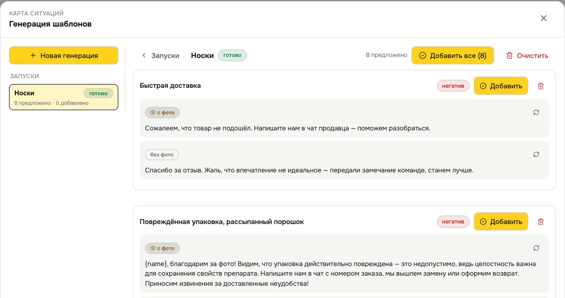Screen dimensions: 565x298
Task: Regenerate the Спасибо за отзыв reply
Action: [536, 154]
